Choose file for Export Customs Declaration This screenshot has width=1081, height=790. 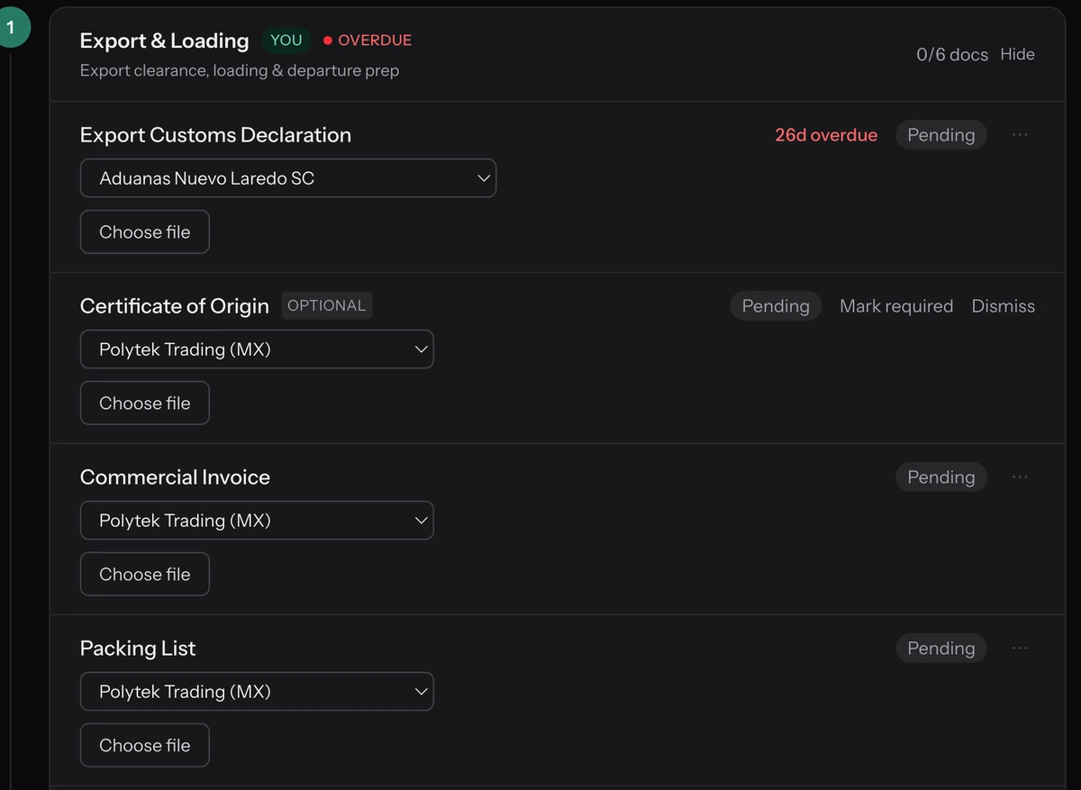[145, 232]
